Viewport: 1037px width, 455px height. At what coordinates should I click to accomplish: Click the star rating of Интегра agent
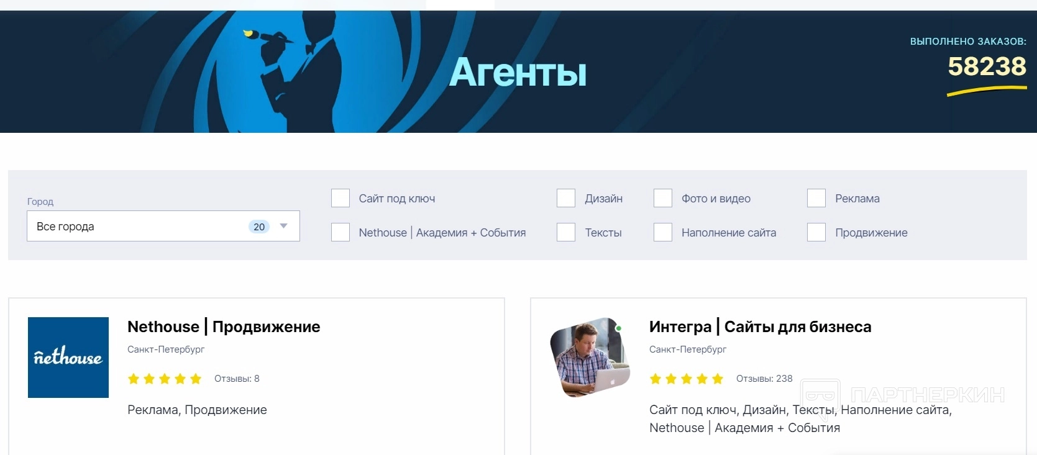click(x=687, y=379)
